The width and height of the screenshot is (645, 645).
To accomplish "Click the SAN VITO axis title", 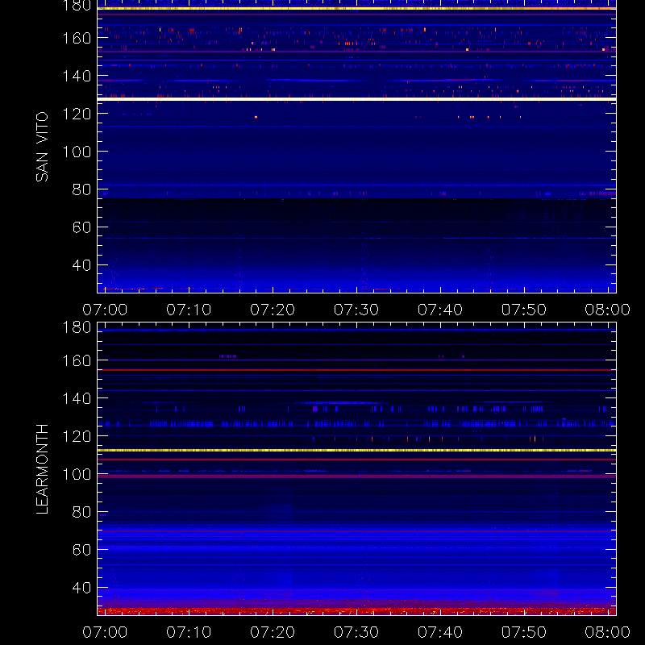I will 42,147.
